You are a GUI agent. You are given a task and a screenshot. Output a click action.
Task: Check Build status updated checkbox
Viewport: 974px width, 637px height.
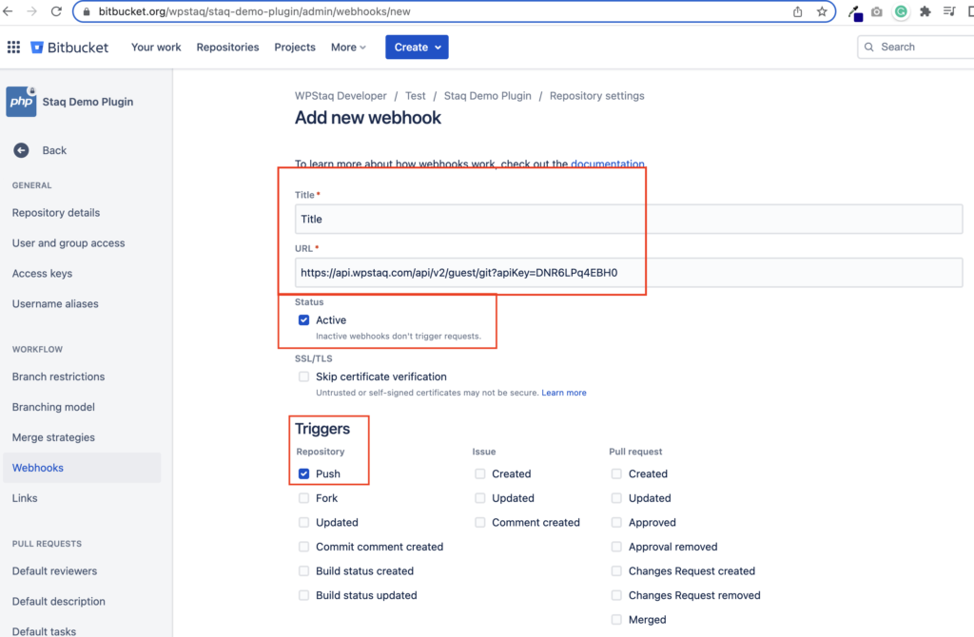[303, 595]
